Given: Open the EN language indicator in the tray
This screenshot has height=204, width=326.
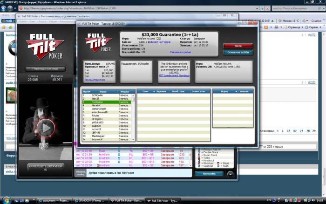Looking at the screenshot, I should [x=269, y=200].
